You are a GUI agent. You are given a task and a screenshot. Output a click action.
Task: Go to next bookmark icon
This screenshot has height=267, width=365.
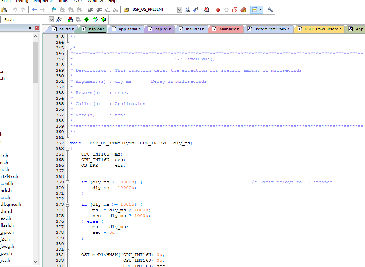(x=71, y=10)
